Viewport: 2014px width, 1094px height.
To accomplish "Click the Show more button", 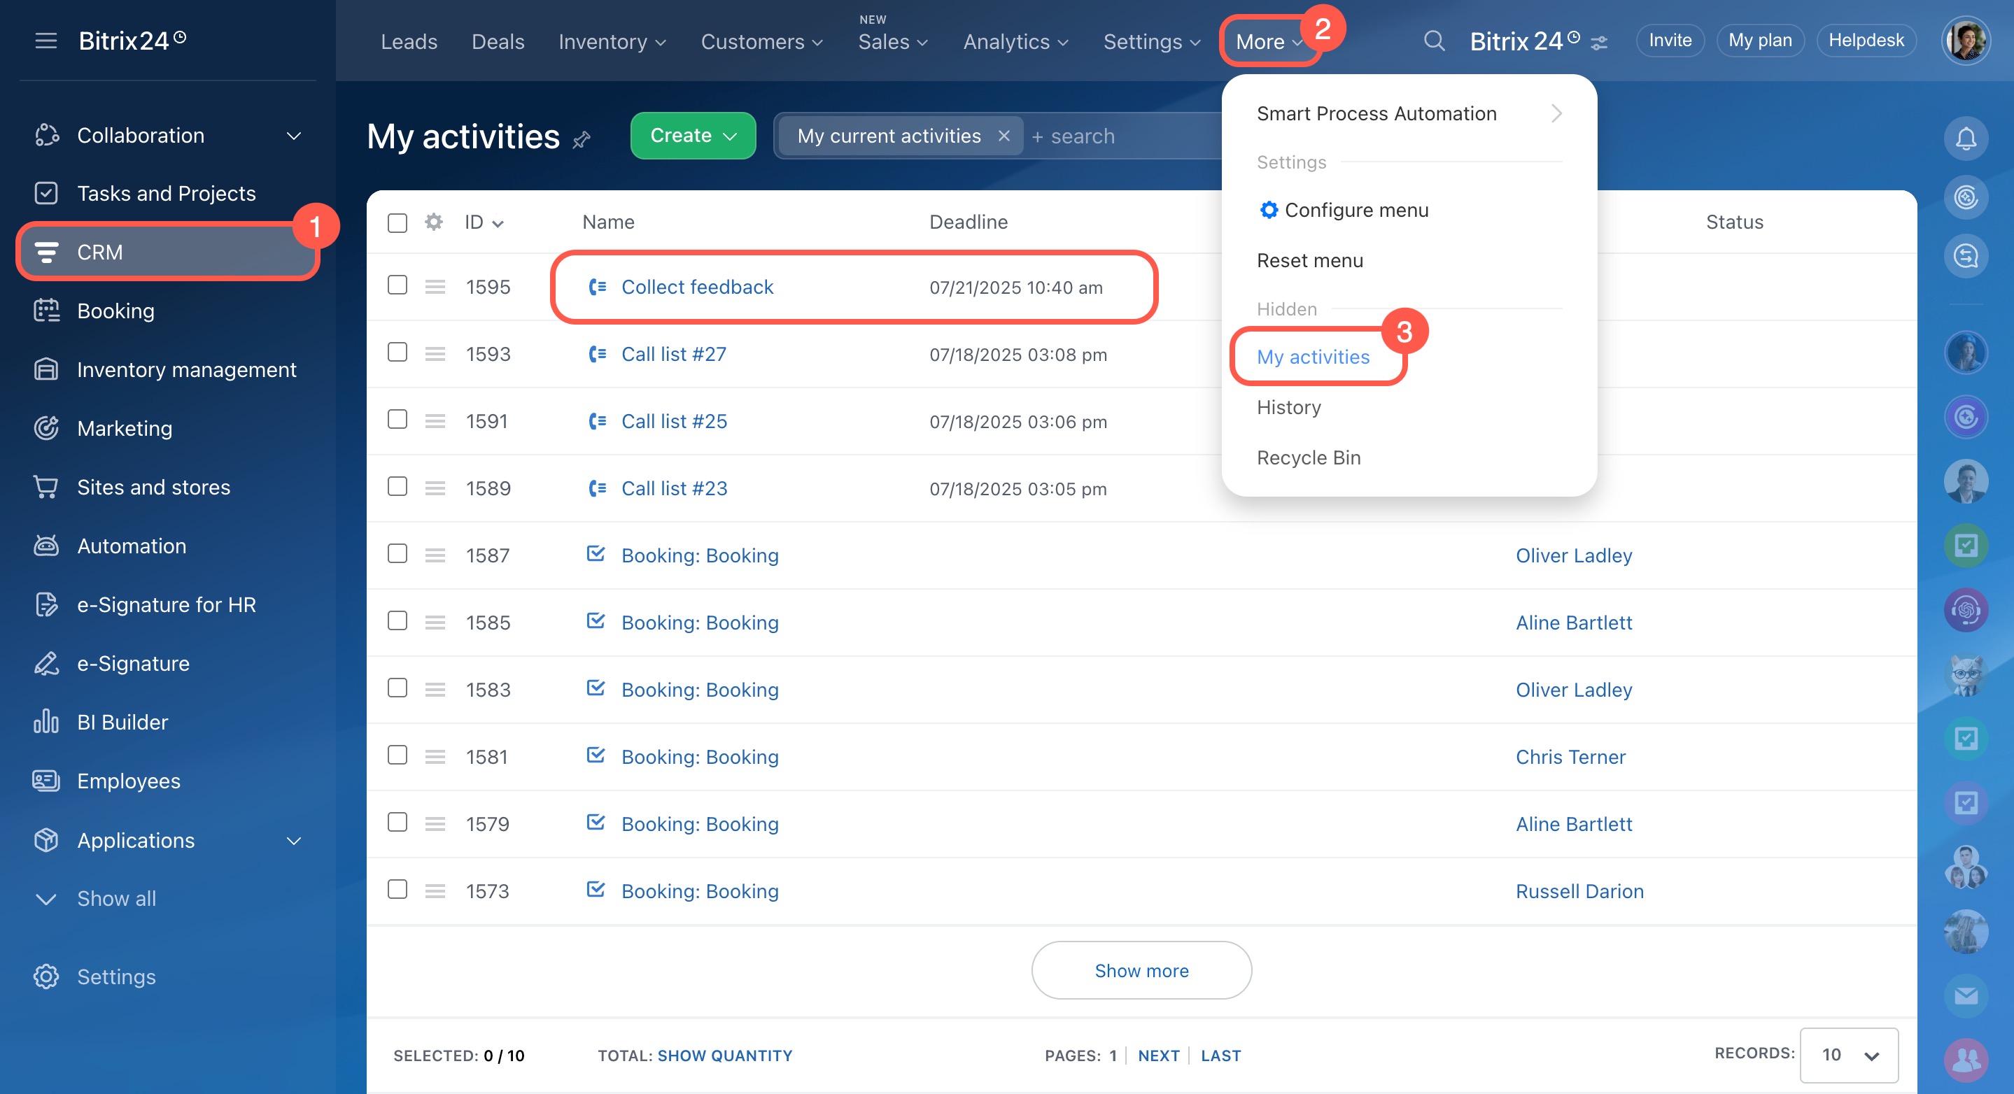I will coord(1141,969).
